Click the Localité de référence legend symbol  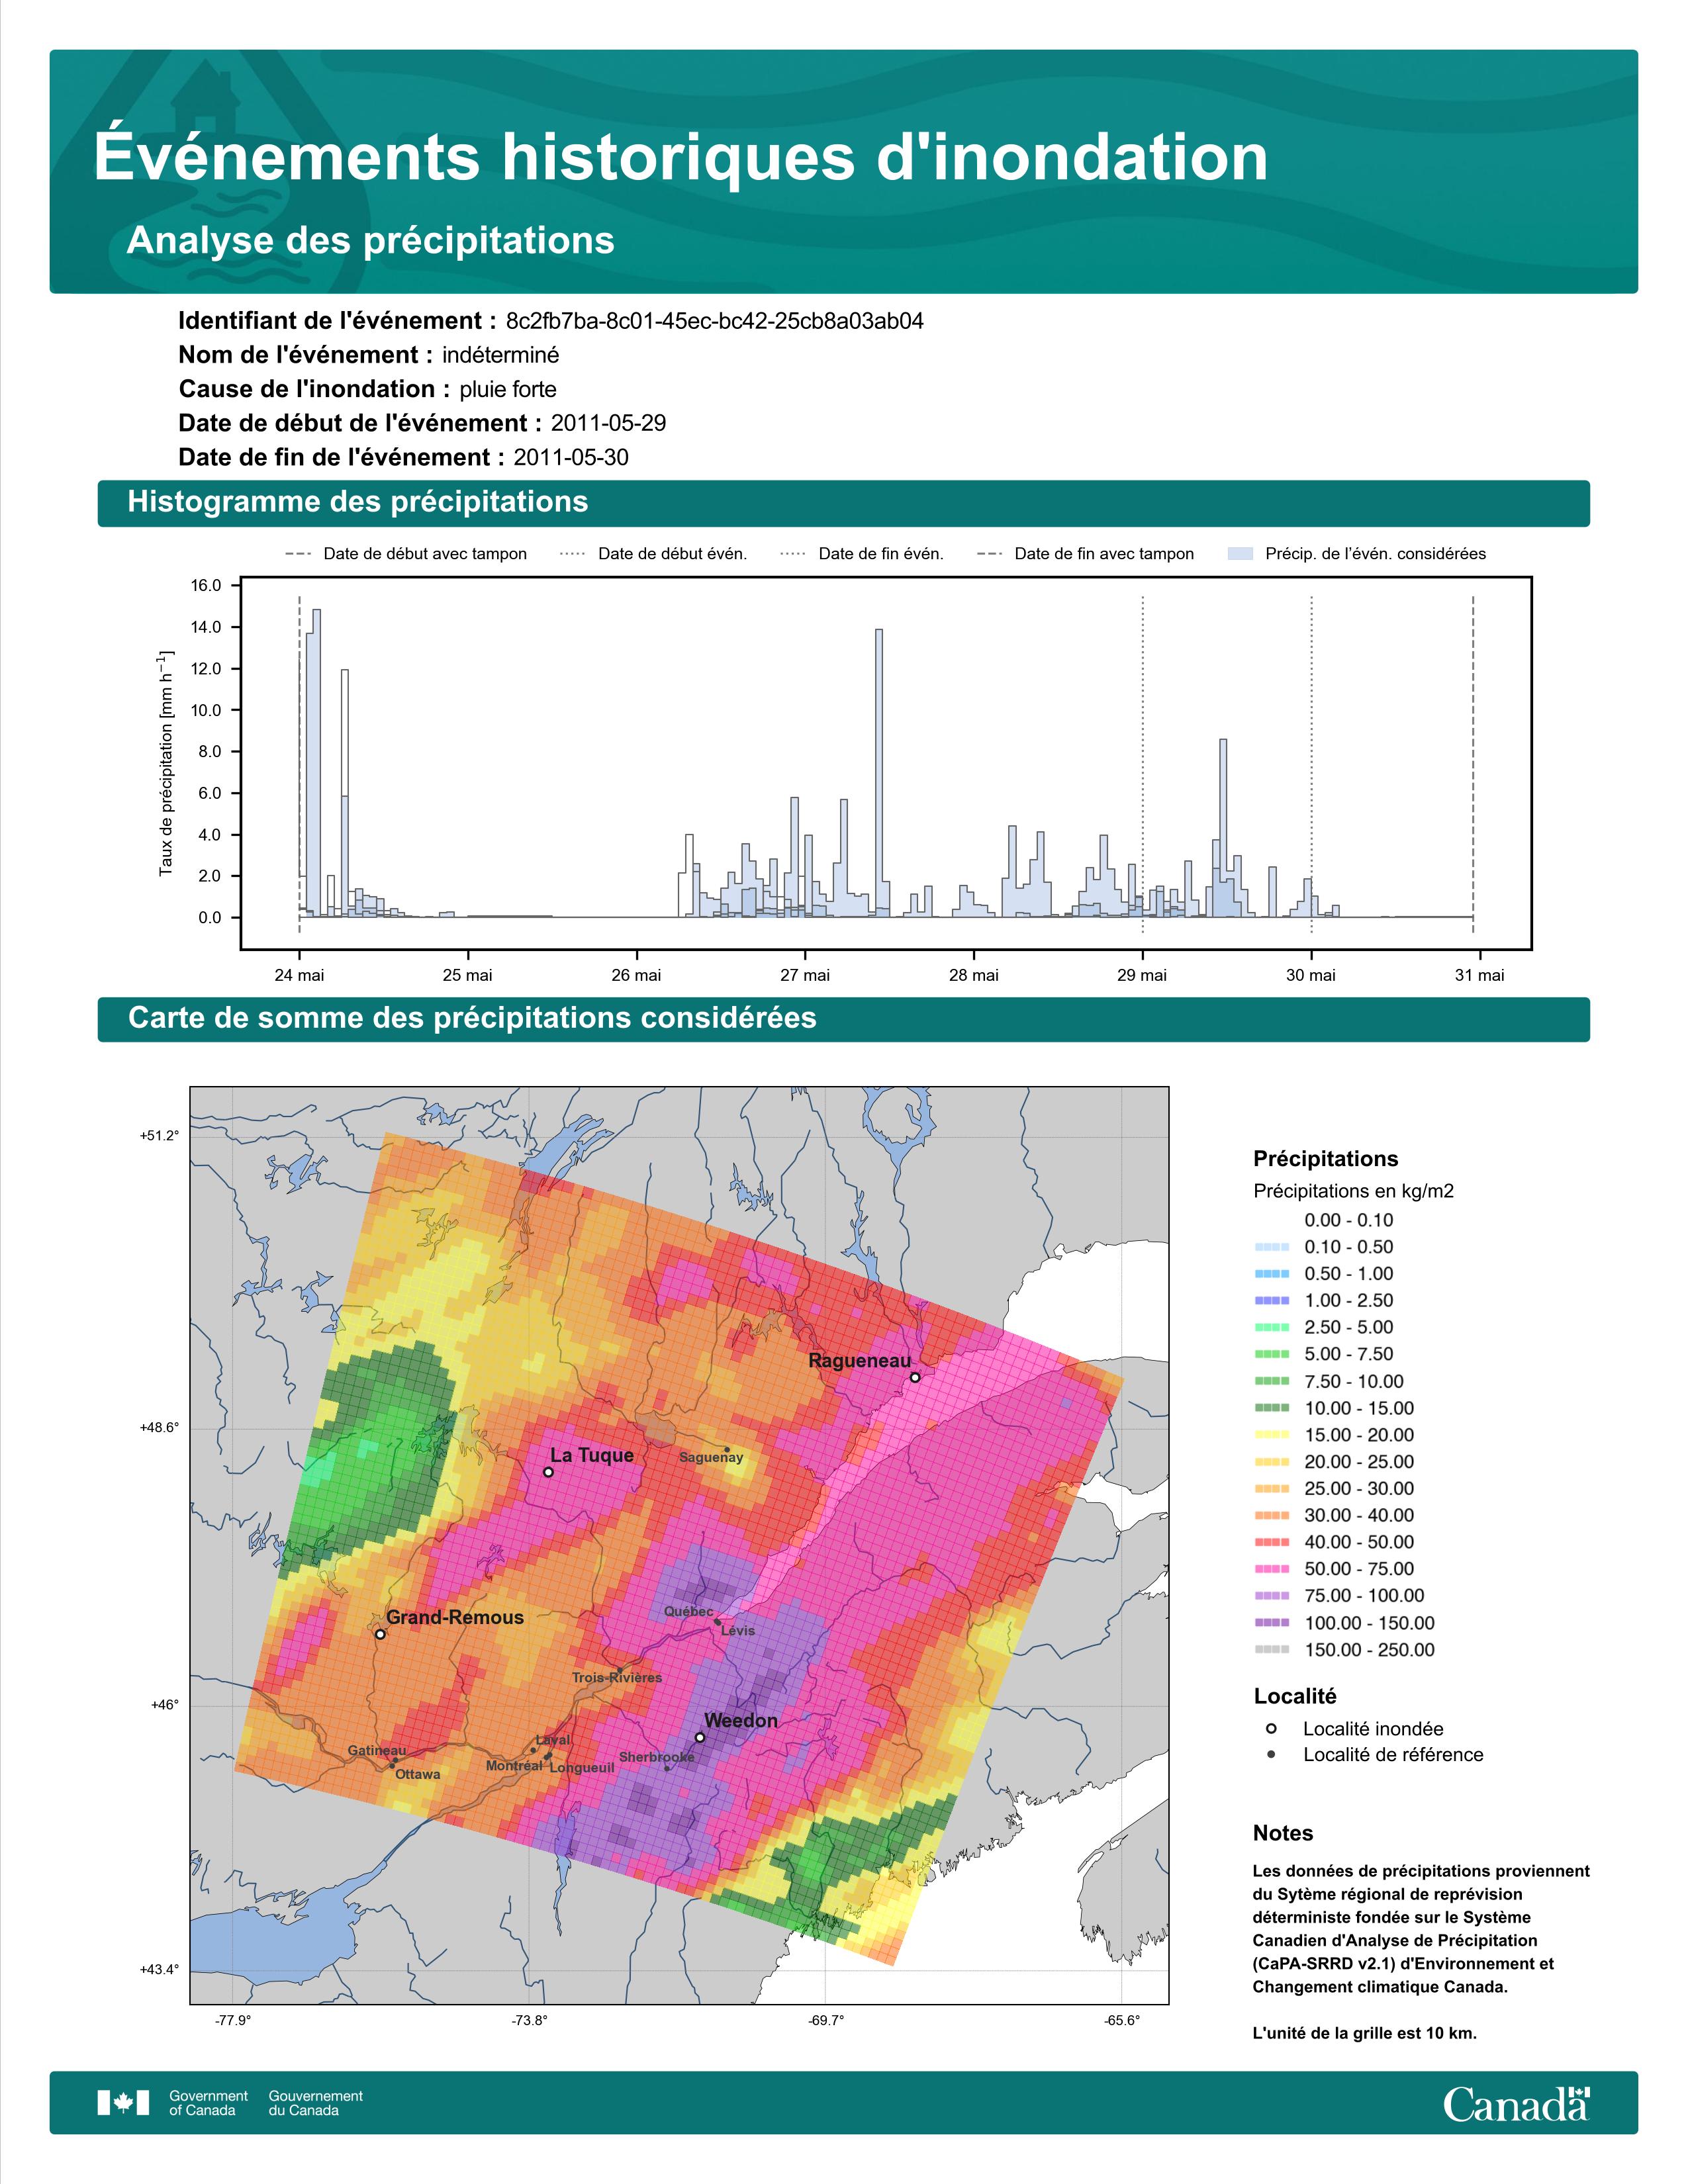pos(1271,1754)
